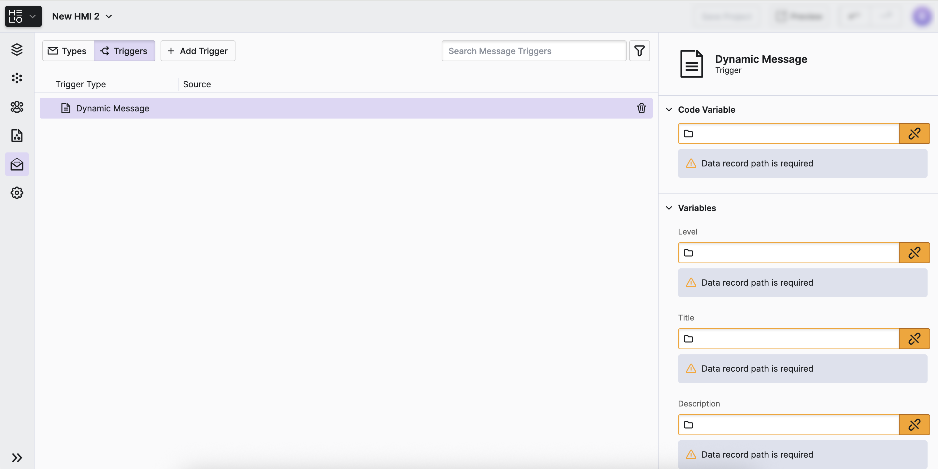The width and height of the screenshot is (938, 469).
Task: Delete the Dynamic Message trigger
Action: point(641,108)
